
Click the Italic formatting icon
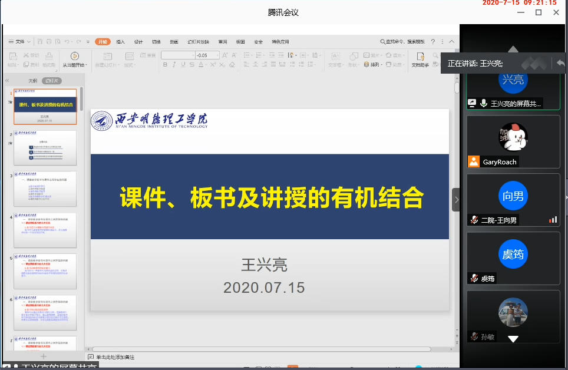click(174, 65)
